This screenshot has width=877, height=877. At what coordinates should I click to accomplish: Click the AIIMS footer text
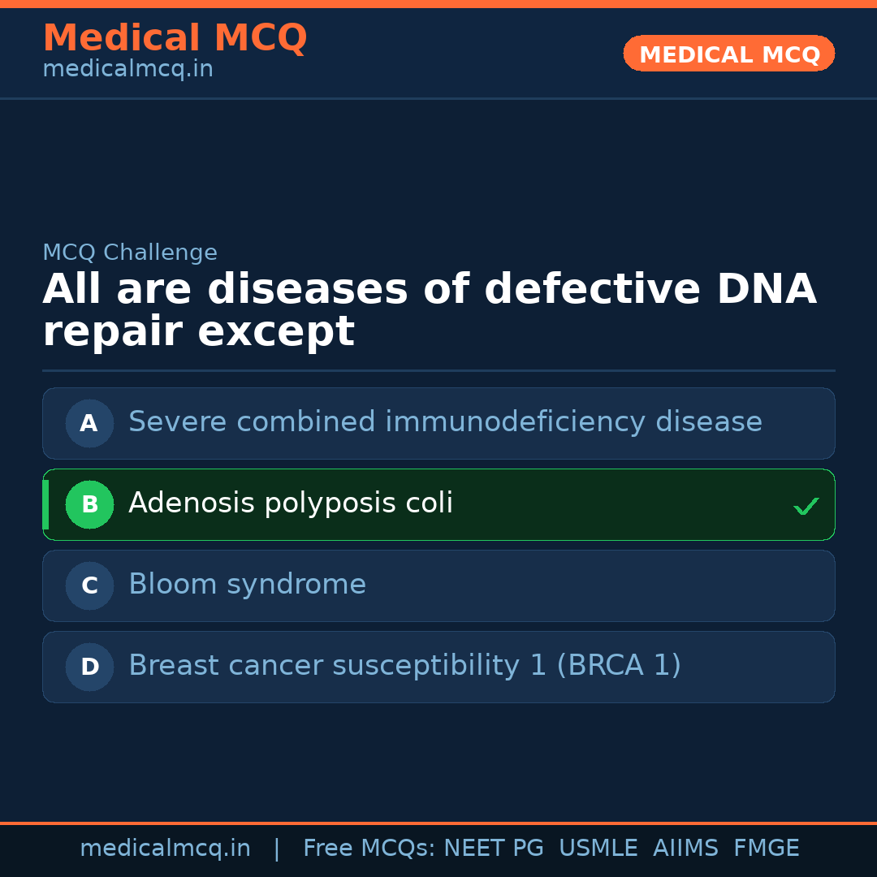tap(685, 849)
